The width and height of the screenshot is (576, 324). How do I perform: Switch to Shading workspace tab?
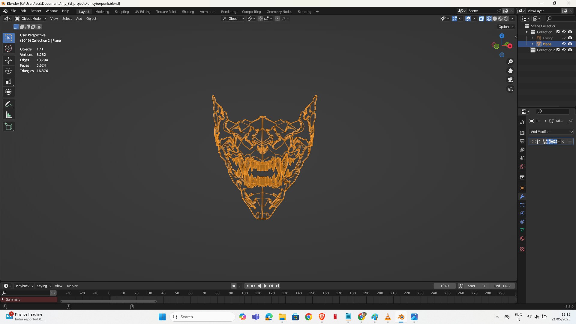pyautogui.click(x=188, y=12)
